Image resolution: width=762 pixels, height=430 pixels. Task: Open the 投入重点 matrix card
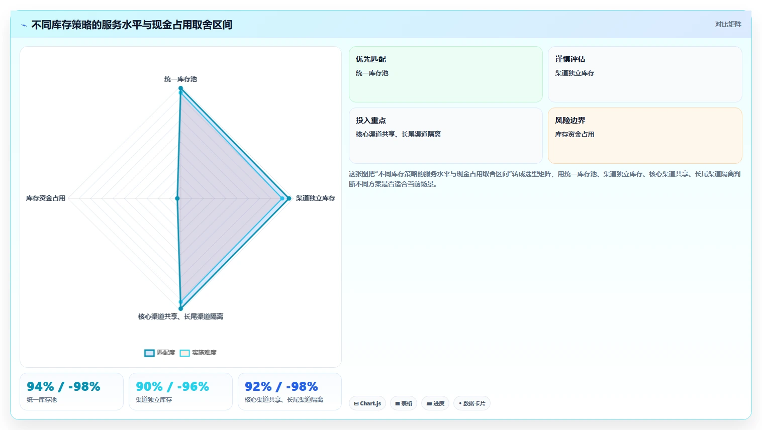tap(446, 136)
